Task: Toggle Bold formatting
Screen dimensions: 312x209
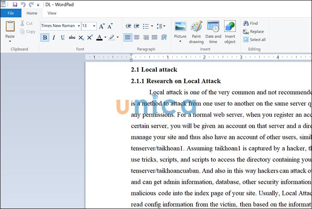Action: pos(45,38)
